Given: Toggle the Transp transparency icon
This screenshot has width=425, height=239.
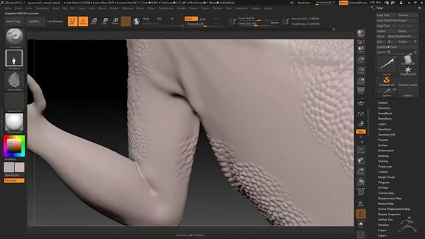Looking at the screenshot, I should tap(361, 203).
